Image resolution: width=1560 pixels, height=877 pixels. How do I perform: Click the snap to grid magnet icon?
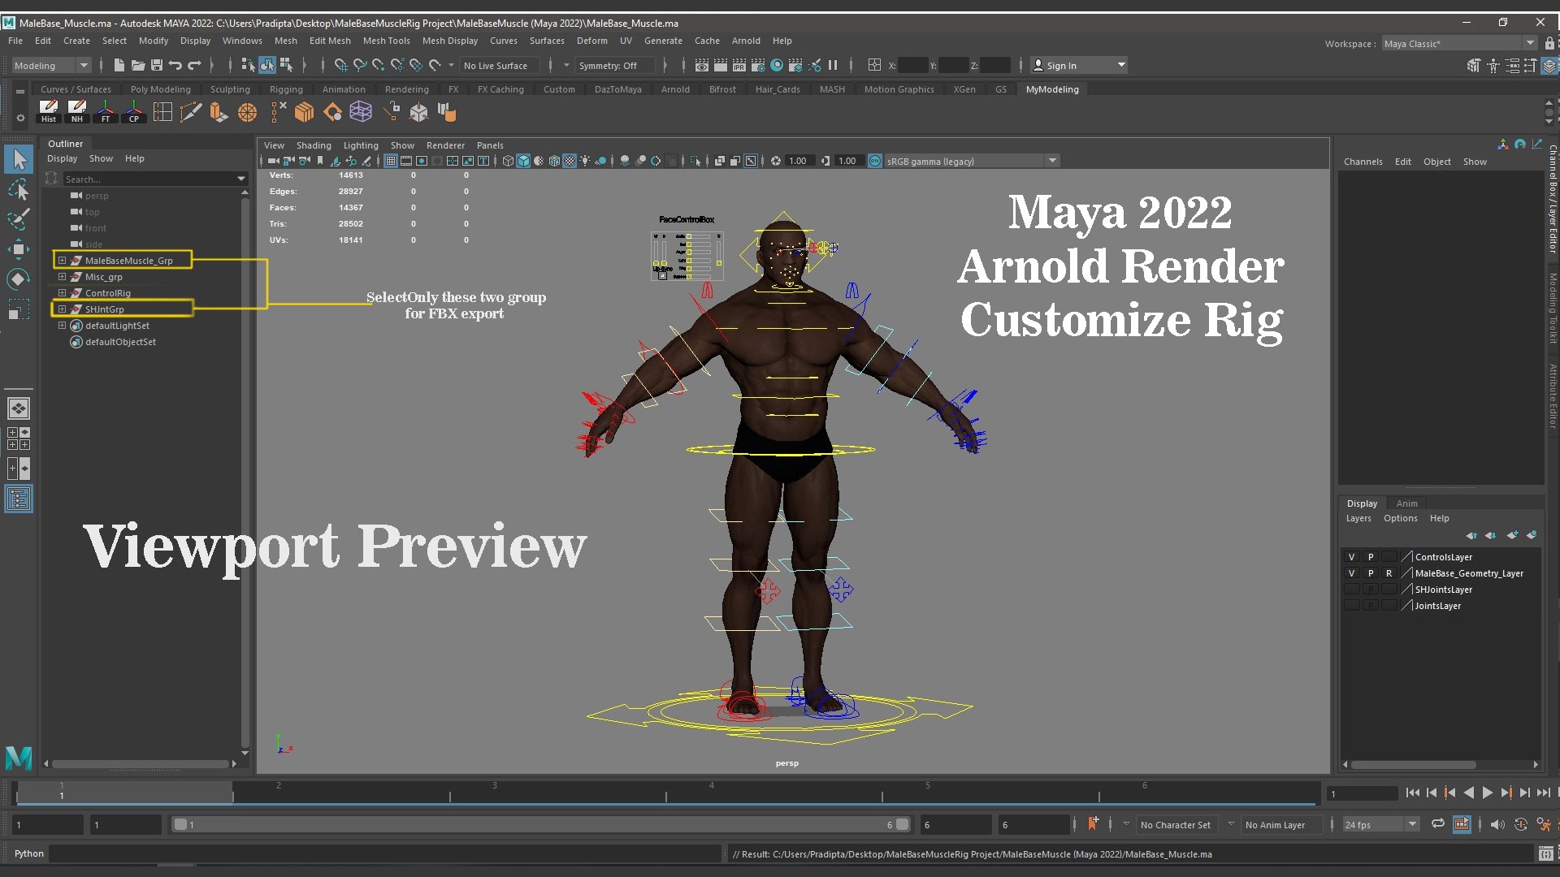pyautogui.click(x=340, y=65)
